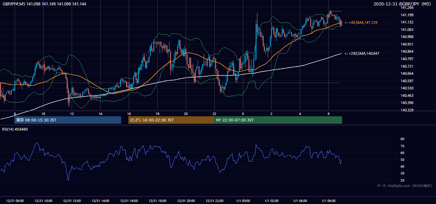
Task: Click price axis value 140.731
Action: [x=407, y=66]
